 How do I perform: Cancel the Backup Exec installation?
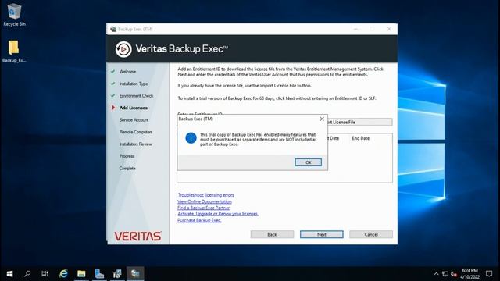click(x=371, y=234)
